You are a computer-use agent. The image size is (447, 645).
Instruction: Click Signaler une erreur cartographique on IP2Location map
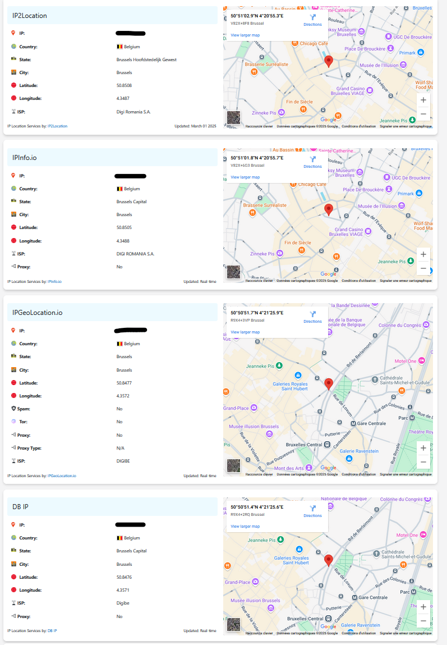pos(405,126)
